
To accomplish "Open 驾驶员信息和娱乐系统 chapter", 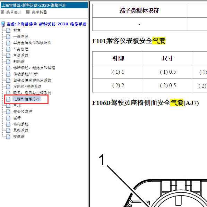I will 32,80.
